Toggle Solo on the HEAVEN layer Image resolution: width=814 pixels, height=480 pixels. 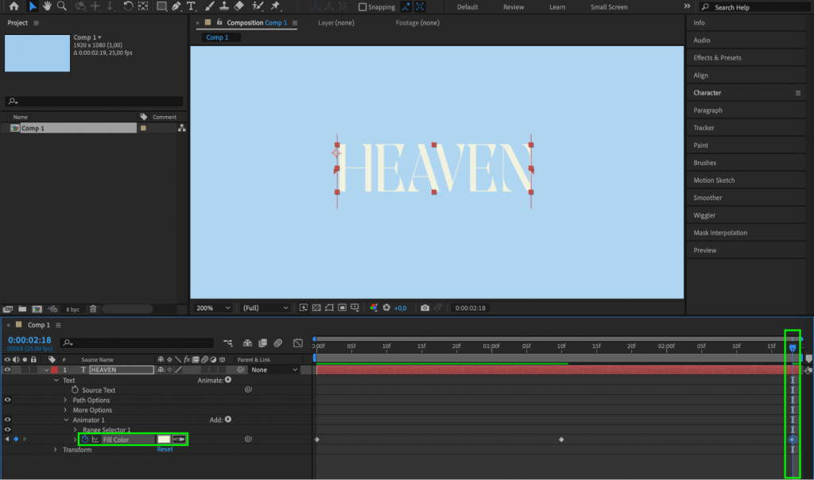click(x=23, y=370)
